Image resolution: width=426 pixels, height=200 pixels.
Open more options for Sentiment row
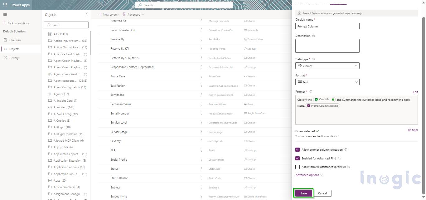[201, 95]
